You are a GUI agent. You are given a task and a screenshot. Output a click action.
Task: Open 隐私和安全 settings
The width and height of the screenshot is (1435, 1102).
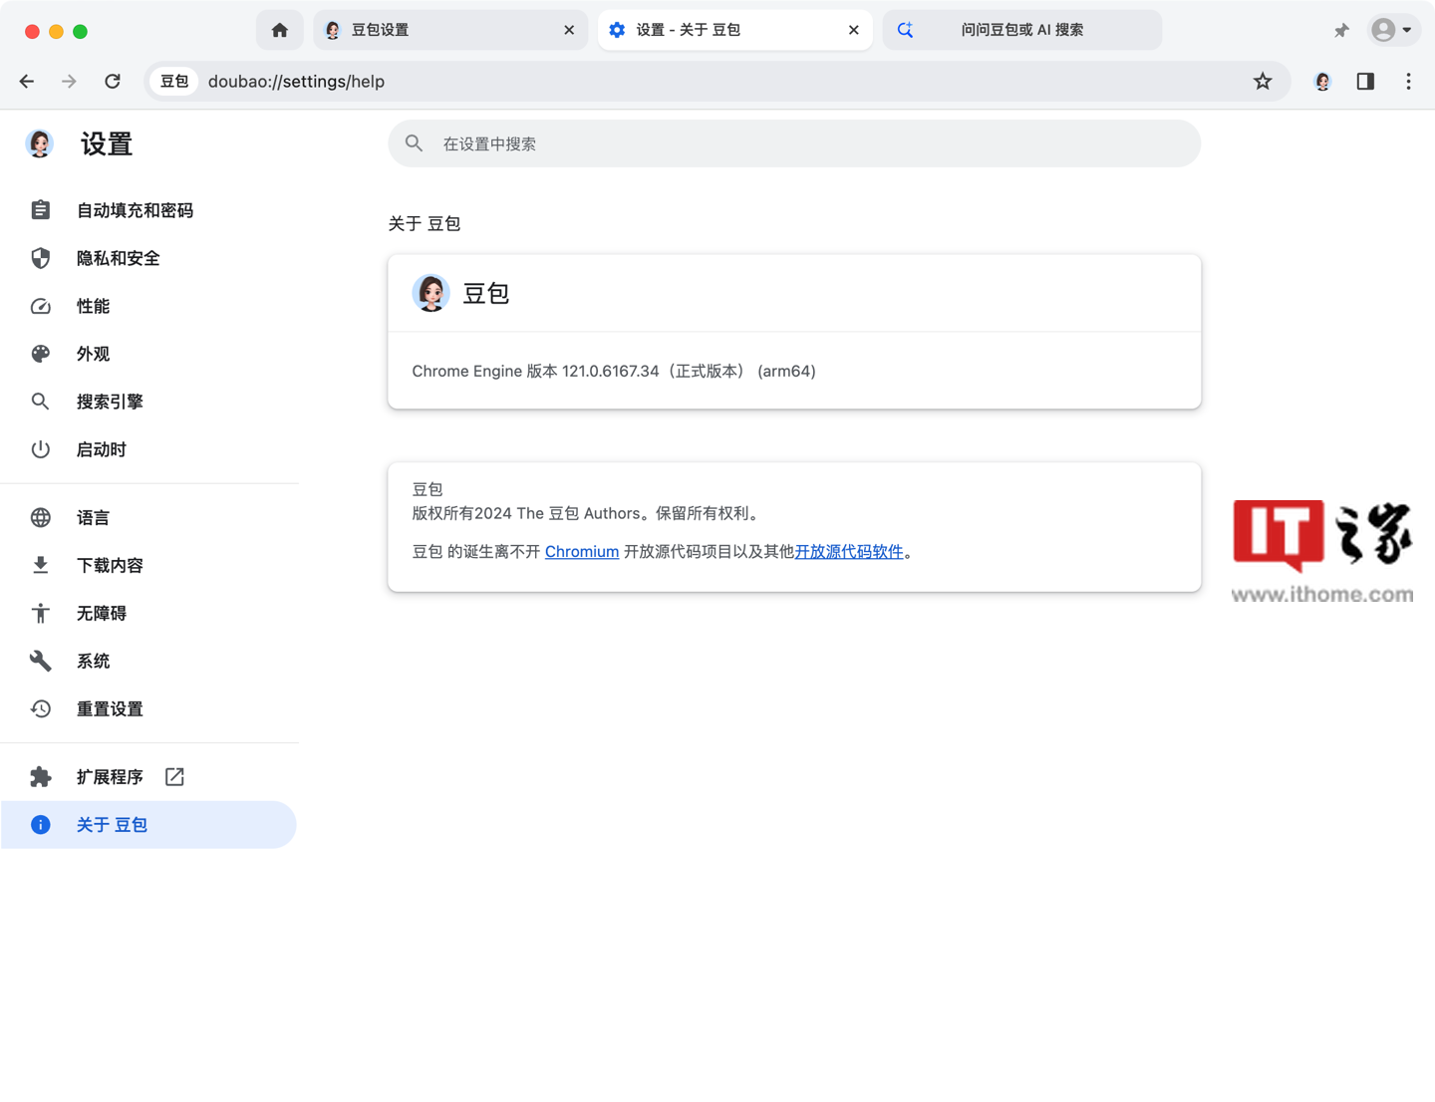[149, 258]
